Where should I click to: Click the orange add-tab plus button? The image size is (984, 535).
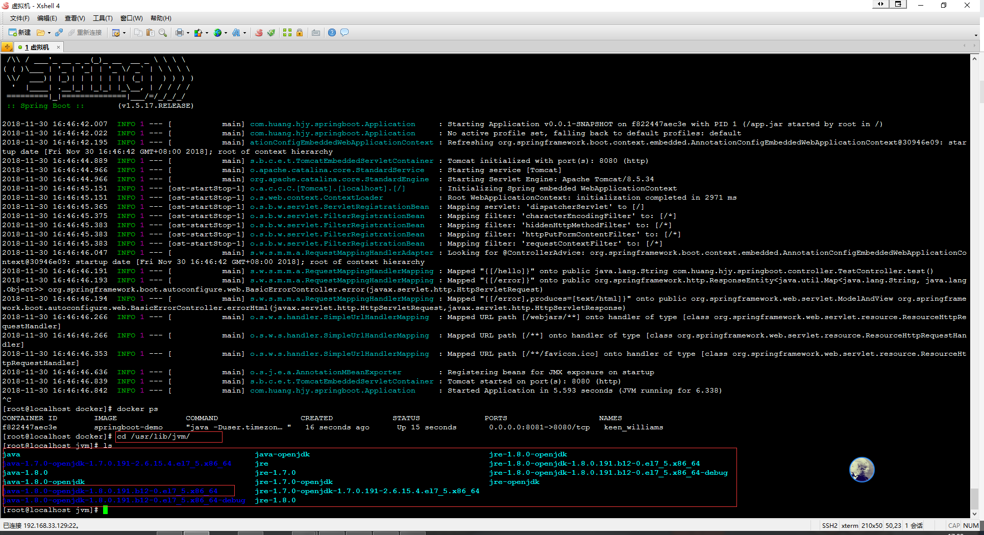[x=7, y=47]
